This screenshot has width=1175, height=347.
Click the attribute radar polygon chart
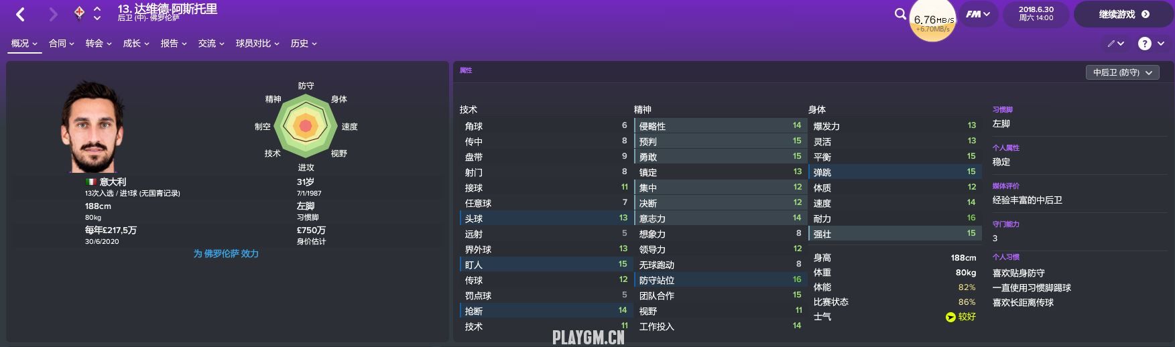click(306, 126)
